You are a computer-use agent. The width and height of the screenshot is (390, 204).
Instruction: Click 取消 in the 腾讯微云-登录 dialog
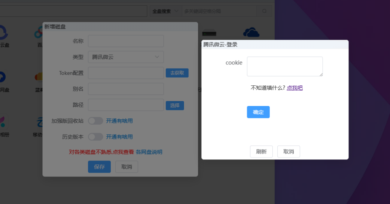click(x=289, y=152)
